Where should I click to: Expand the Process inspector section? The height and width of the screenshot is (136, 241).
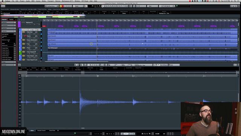point(9,65)
